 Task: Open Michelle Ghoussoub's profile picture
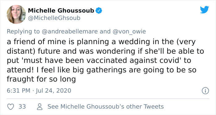click(x=16, y=14)
